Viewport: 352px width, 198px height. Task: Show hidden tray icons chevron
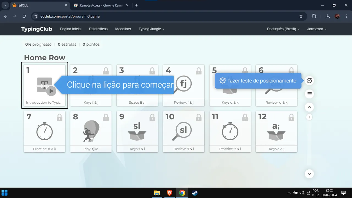click(x=289, y=193)
